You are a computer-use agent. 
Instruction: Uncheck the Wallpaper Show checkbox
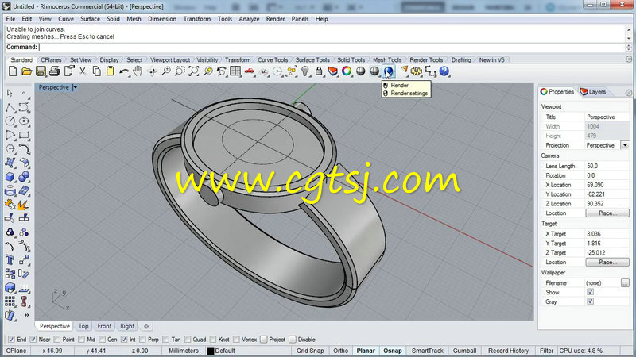590,292
